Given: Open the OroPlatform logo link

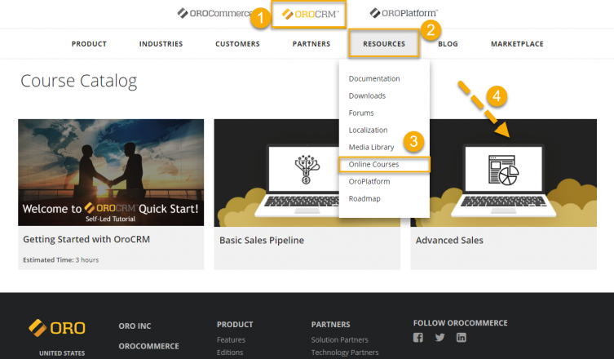Looking at the screenshot, I should coord(404,13).
